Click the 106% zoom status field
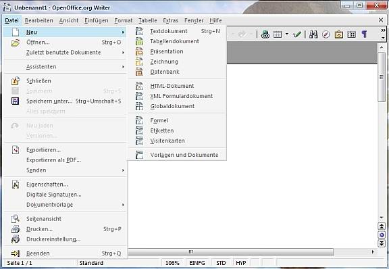The image size is (389, 269). pos(172,263)
